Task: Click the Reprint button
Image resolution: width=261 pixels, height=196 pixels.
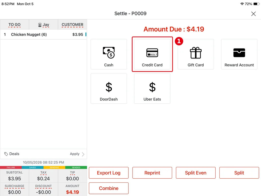Action: (x=152, y=173)
